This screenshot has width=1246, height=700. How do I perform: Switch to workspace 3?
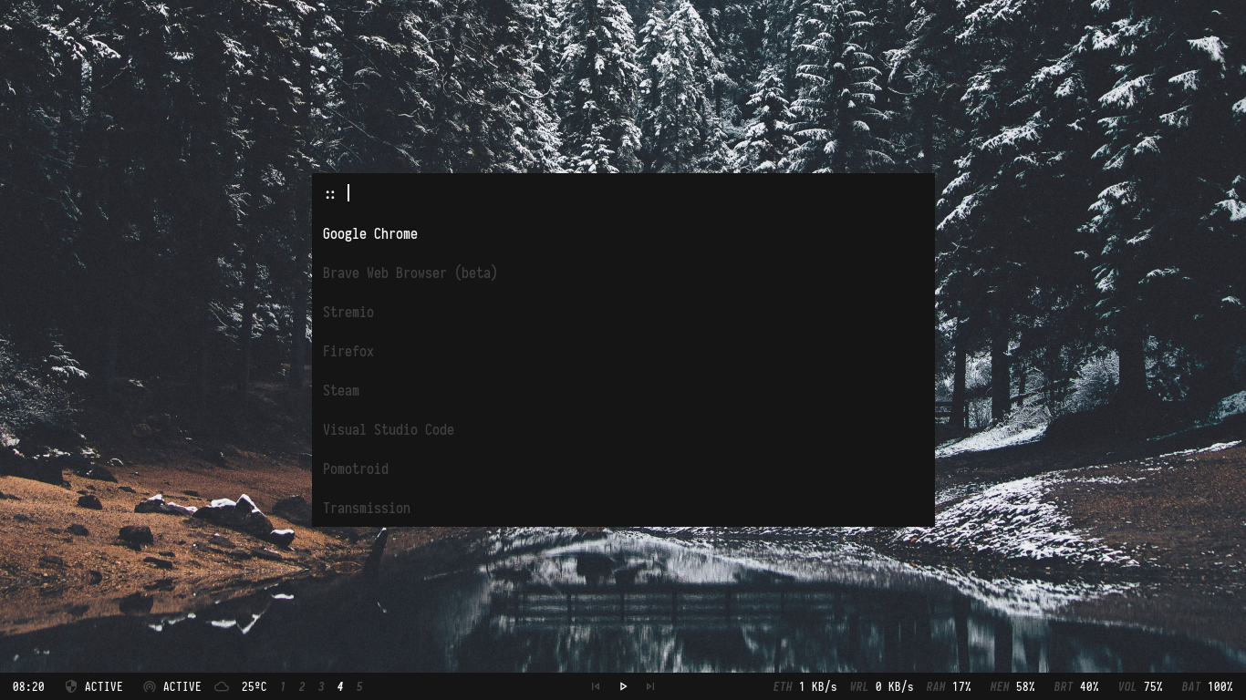point(321,686)
